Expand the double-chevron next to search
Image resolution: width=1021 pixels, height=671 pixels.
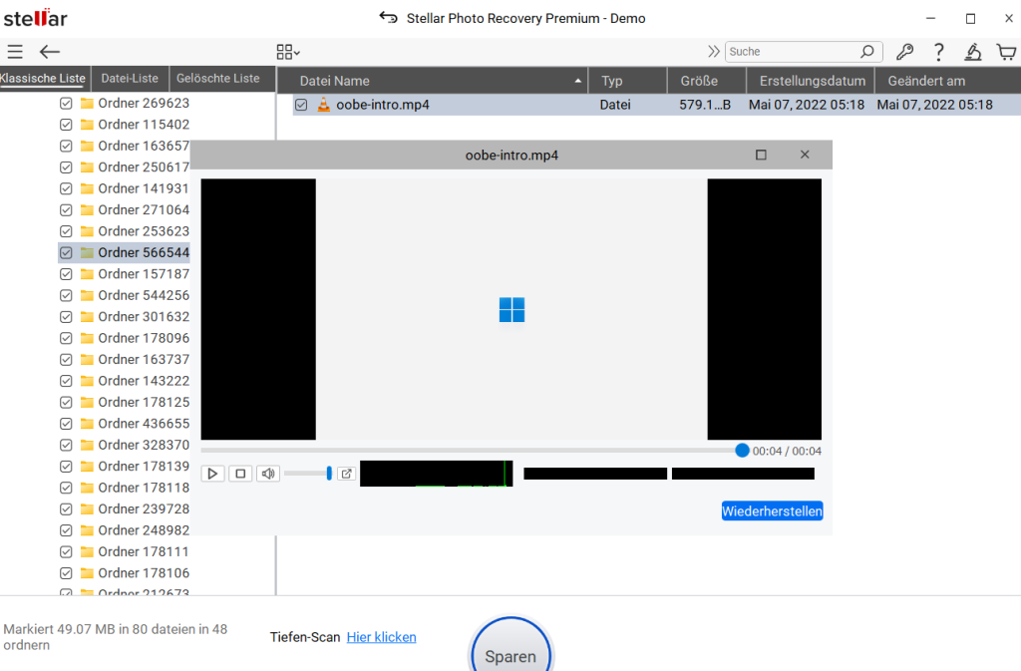(x=714, y=52)
